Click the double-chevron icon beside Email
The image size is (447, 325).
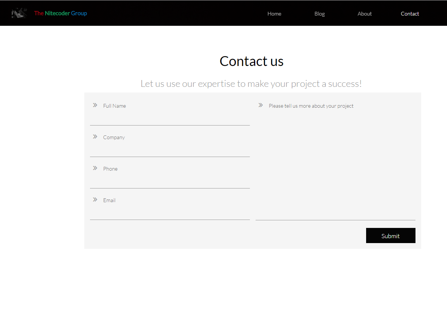[95, 200]
